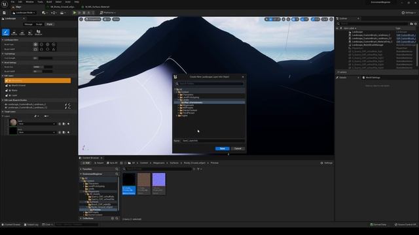Click the Name field in the dialog

pos(213,140)
